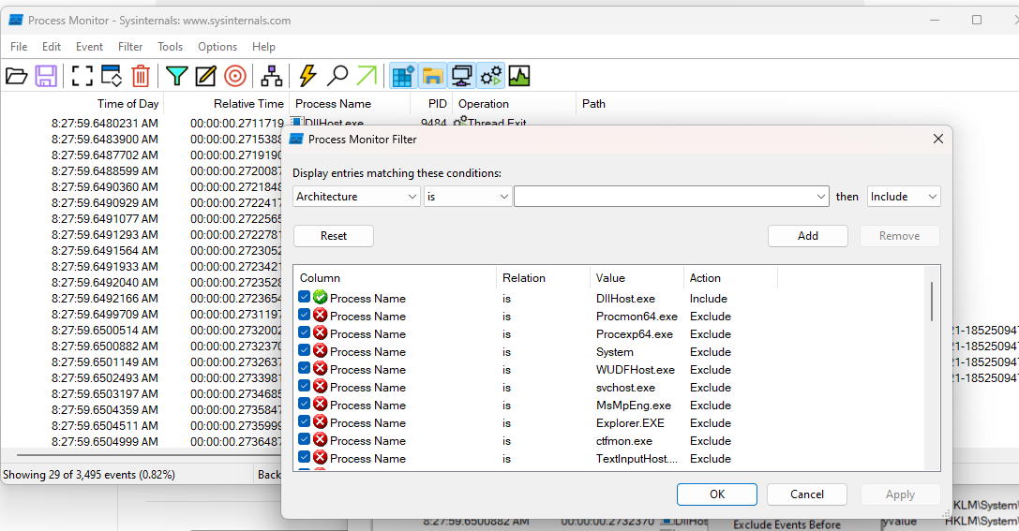Toggle Show Network Activity icon
The width and height of the screenshot is (1019, 531).
tap(461, 76)
